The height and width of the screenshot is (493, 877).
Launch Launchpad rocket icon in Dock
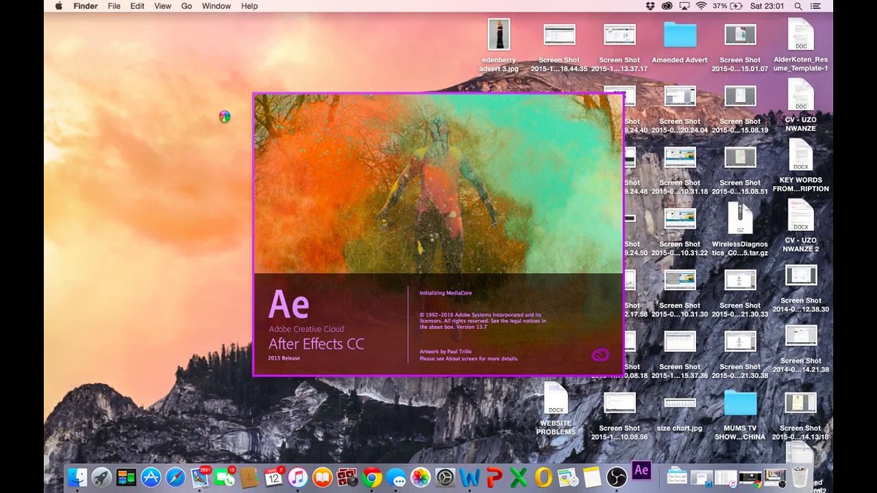click(101, 477)
